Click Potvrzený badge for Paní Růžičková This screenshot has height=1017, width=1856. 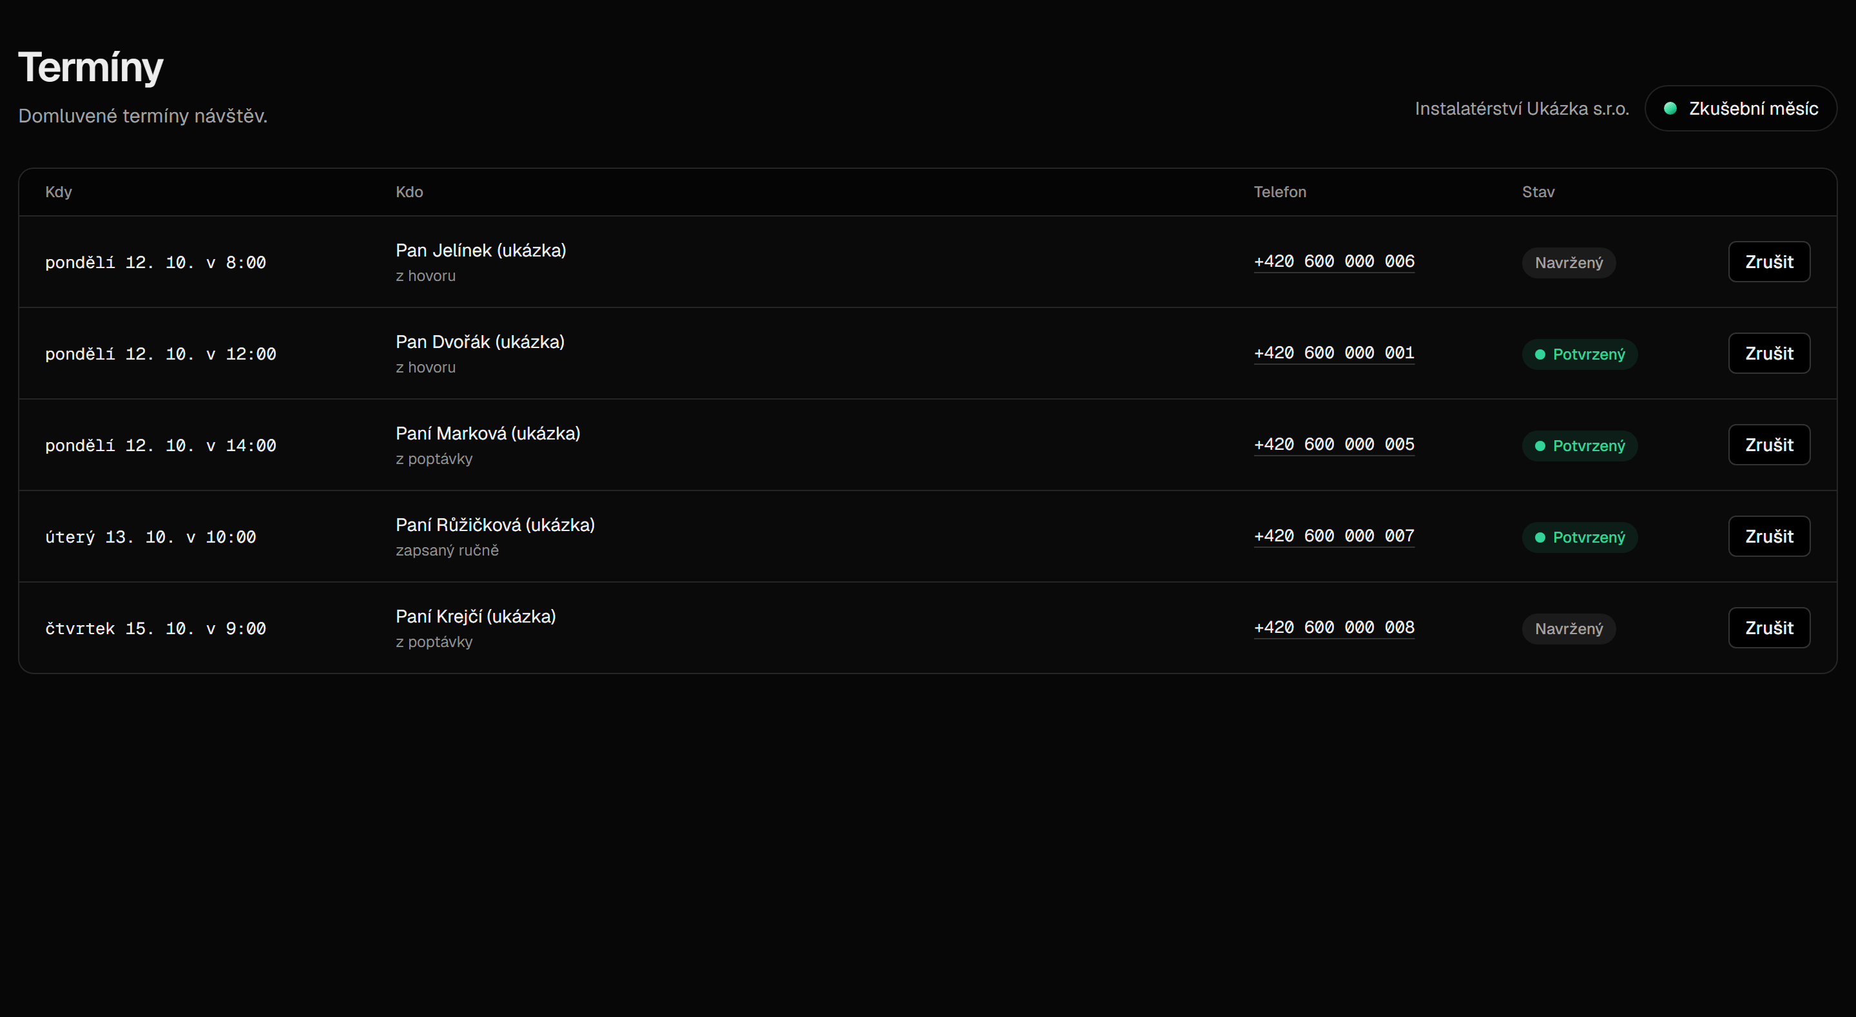point(1580,537)
